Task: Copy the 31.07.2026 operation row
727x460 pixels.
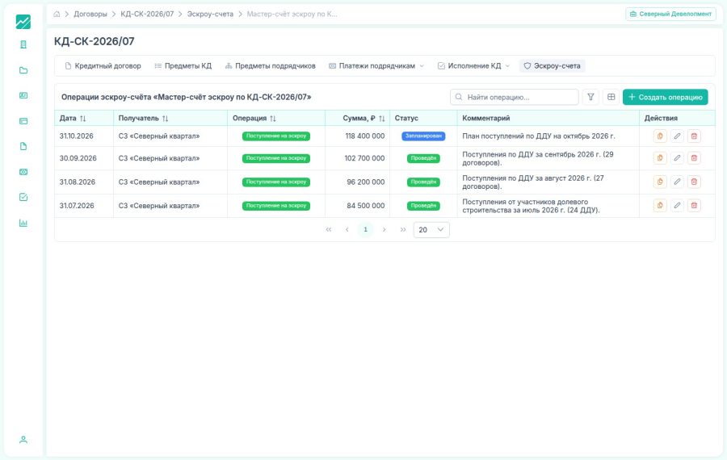Action: (660, 205)
